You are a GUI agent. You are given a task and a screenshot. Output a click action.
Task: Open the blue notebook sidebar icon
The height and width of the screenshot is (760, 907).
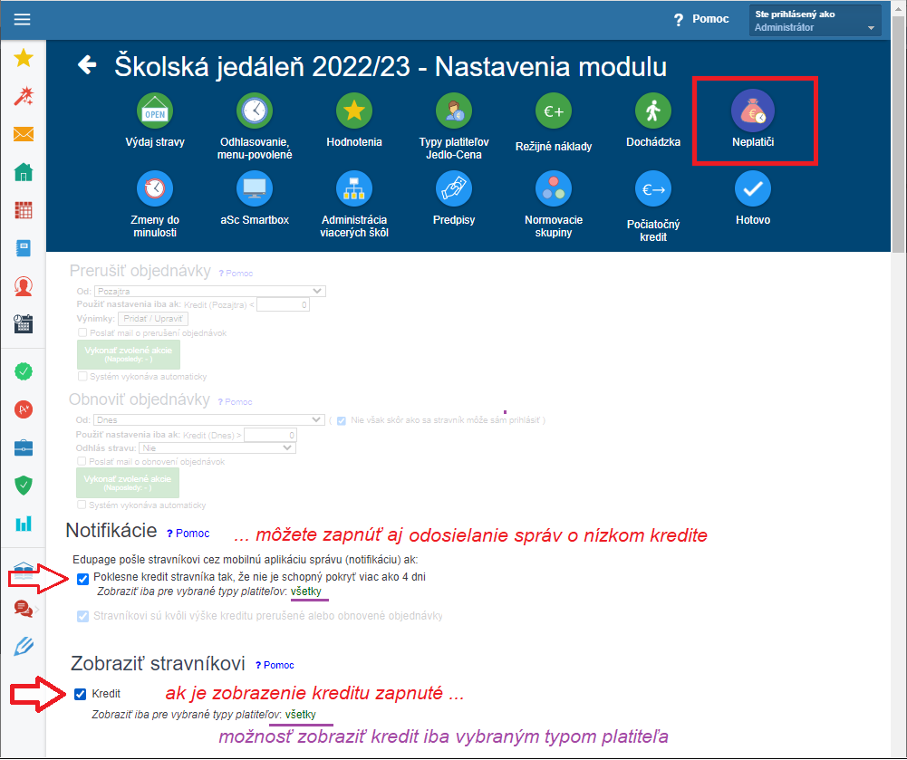click(24, 248)
